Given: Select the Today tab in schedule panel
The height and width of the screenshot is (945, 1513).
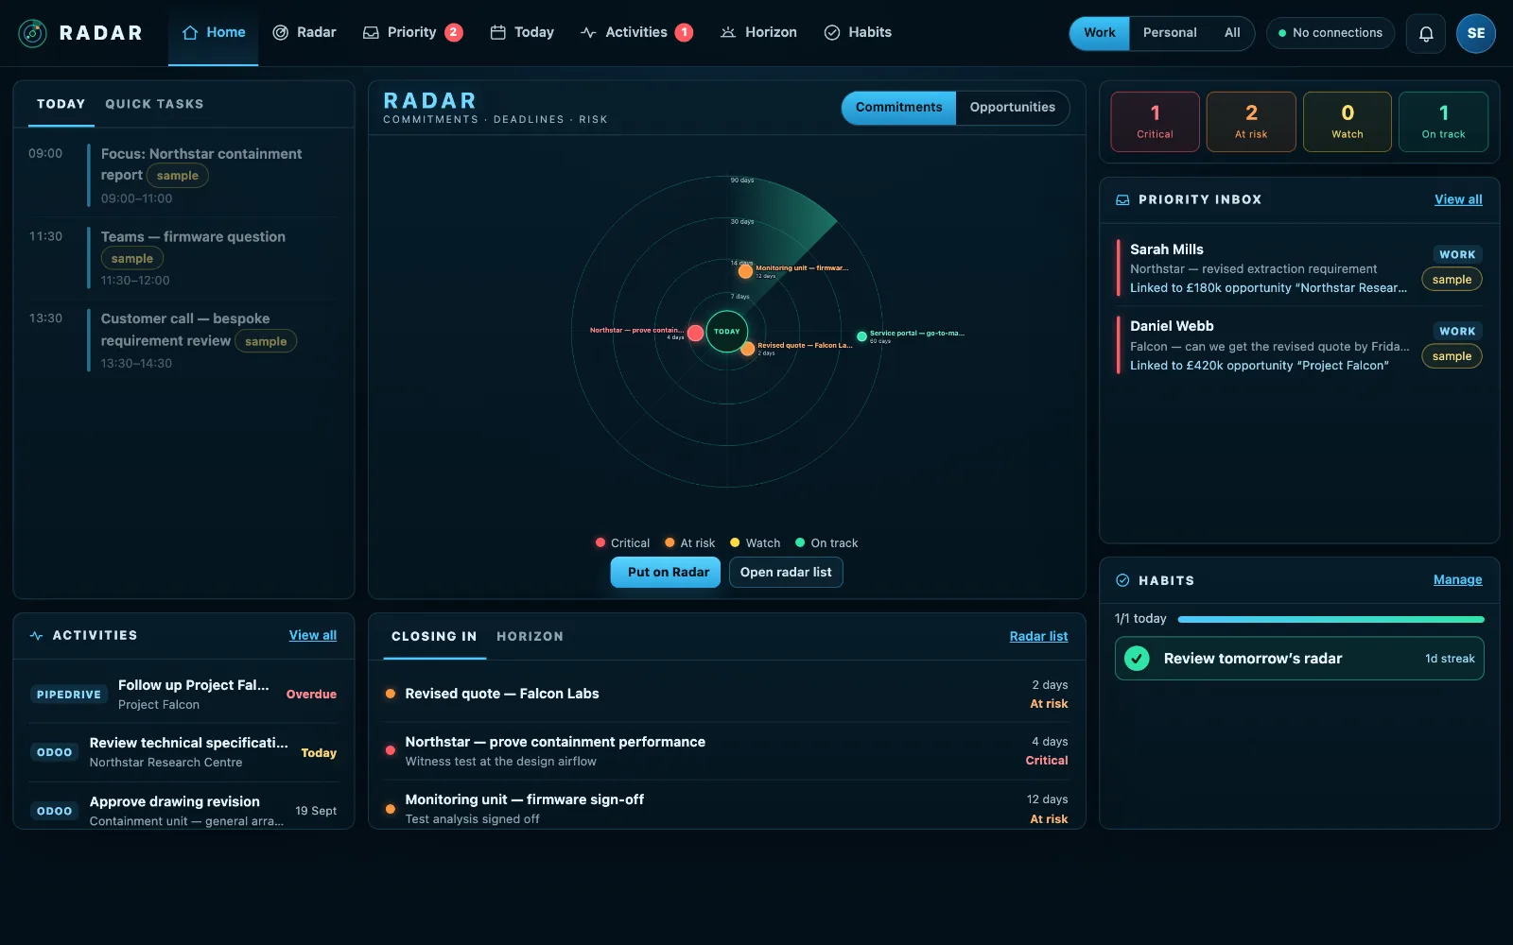Looking at the screenshot, I should [x=61, y=104].
